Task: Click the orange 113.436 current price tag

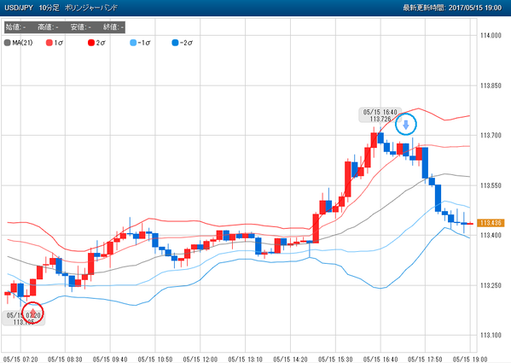Action: 491,223
